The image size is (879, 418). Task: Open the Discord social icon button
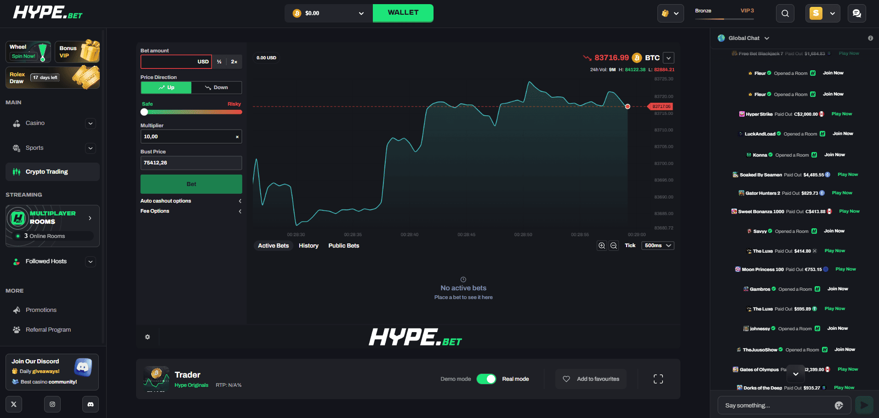point(91,404)
